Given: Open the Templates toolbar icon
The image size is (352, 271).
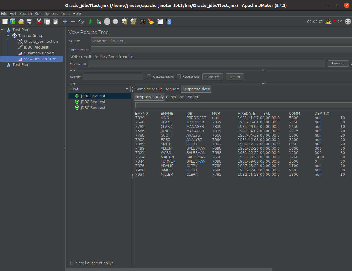Looking at the screenshot, I should [13, 21].
